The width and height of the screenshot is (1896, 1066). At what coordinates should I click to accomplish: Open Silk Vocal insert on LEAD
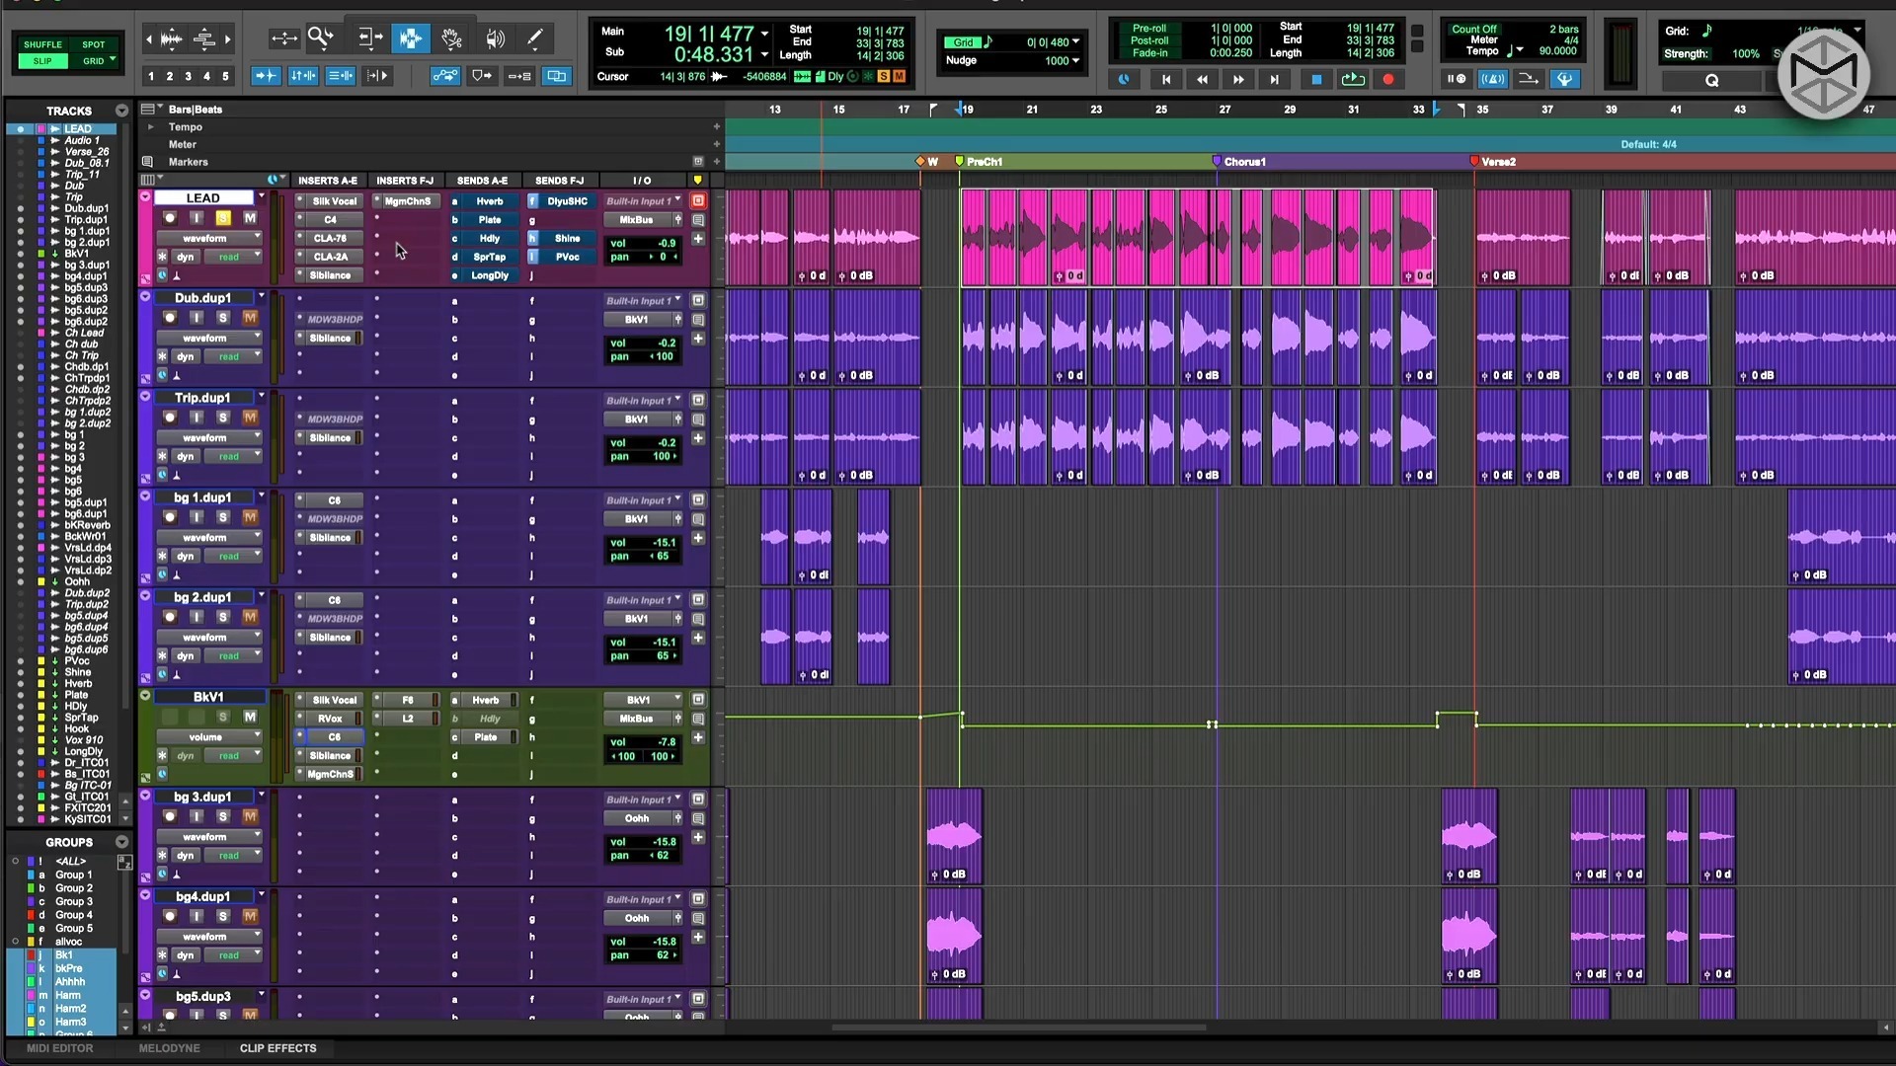pyautogui.click(x=335, y=201)
